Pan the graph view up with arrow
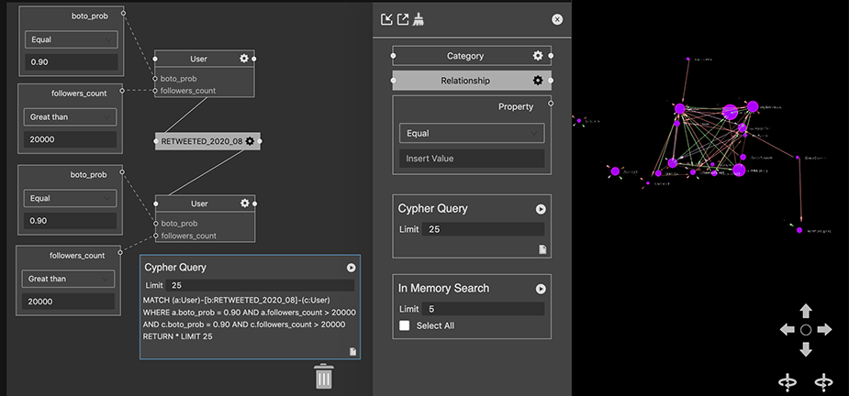Viewport: 849px width, 396px height. [805, 311]
